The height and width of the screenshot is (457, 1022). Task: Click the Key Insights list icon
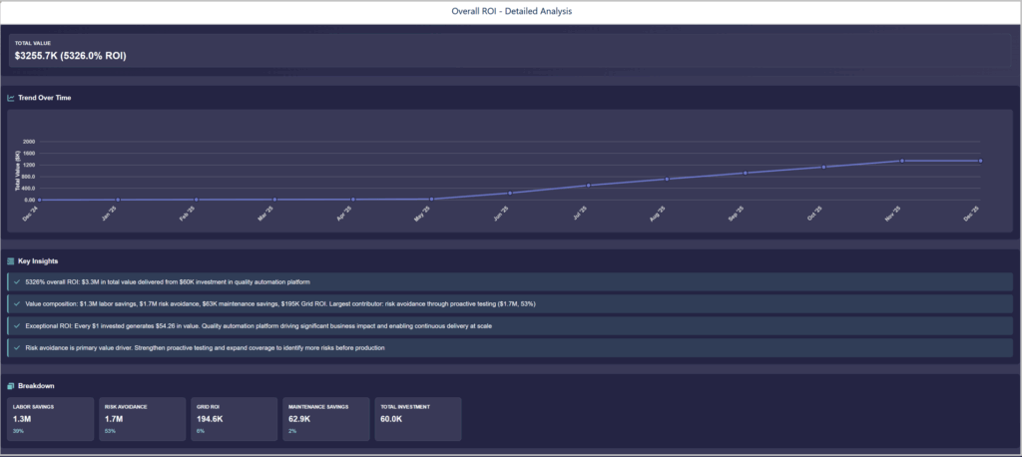(11, 260)
